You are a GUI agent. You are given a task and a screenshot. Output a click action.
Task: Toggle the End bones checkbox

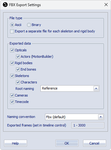tap(18, 69)
